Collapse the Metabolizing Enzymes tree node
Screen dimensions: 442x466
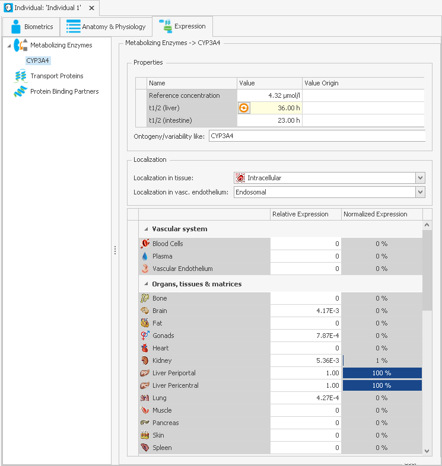coord(8,46)
